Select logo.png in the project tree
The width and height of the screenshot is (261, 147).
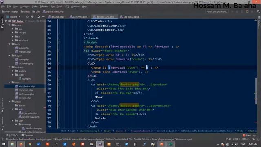[x=25, y=79]
